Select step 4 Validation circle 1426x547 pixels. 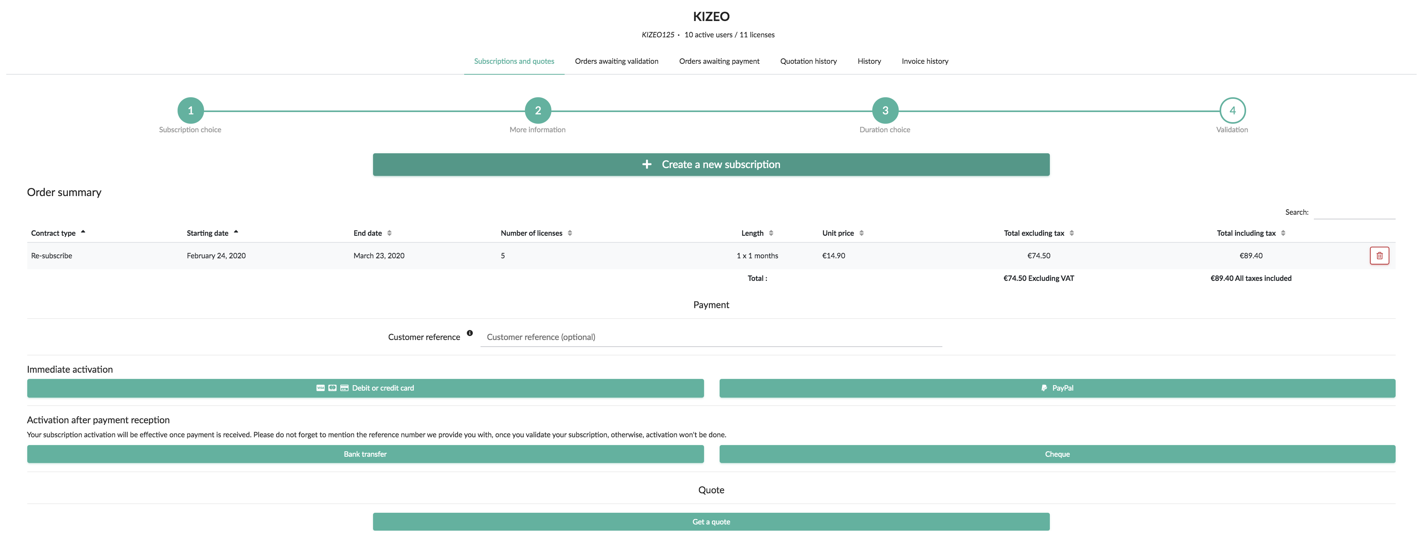[x=1232, y=110]
